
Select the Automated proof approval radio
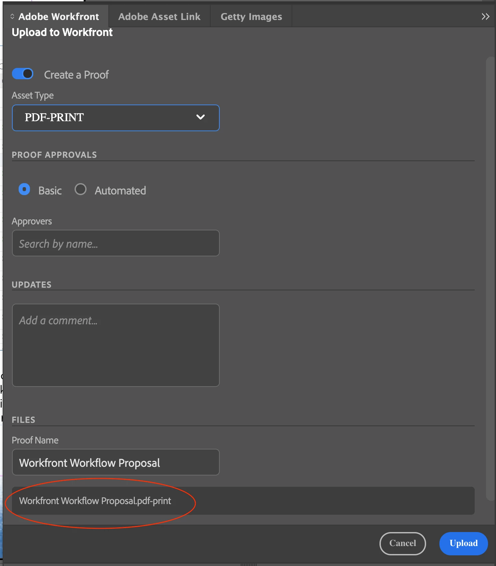click(x=81, y=189)
